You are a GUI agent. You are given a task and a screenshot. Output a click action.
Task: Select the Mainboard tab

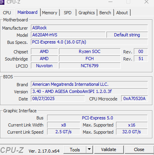click(27, 12)
